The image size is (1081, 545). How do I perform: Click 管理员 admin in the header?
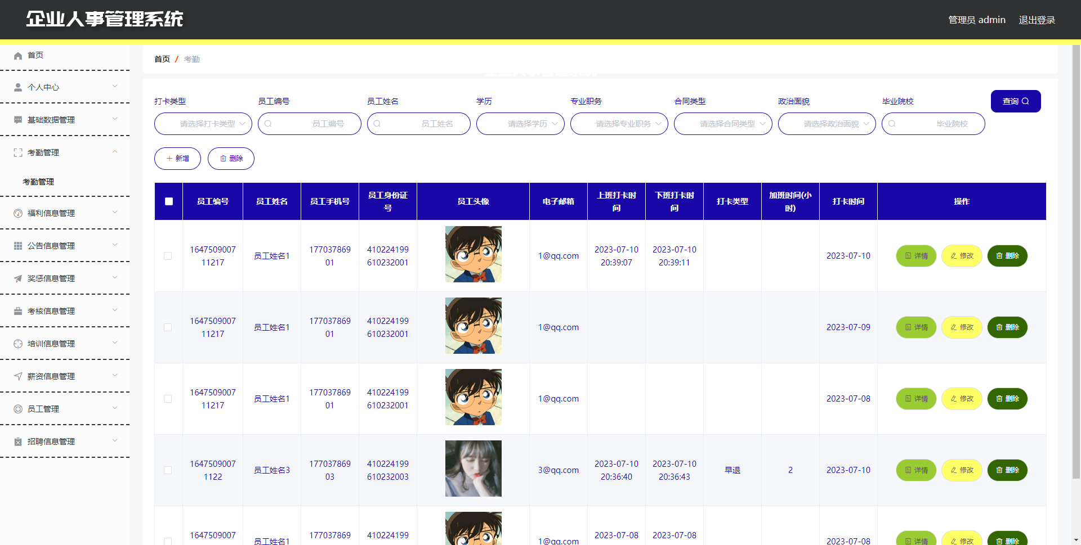(977, 20)
